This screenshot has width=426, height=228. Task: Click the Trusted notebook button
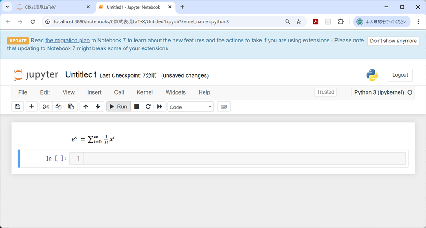click(325, 92)
